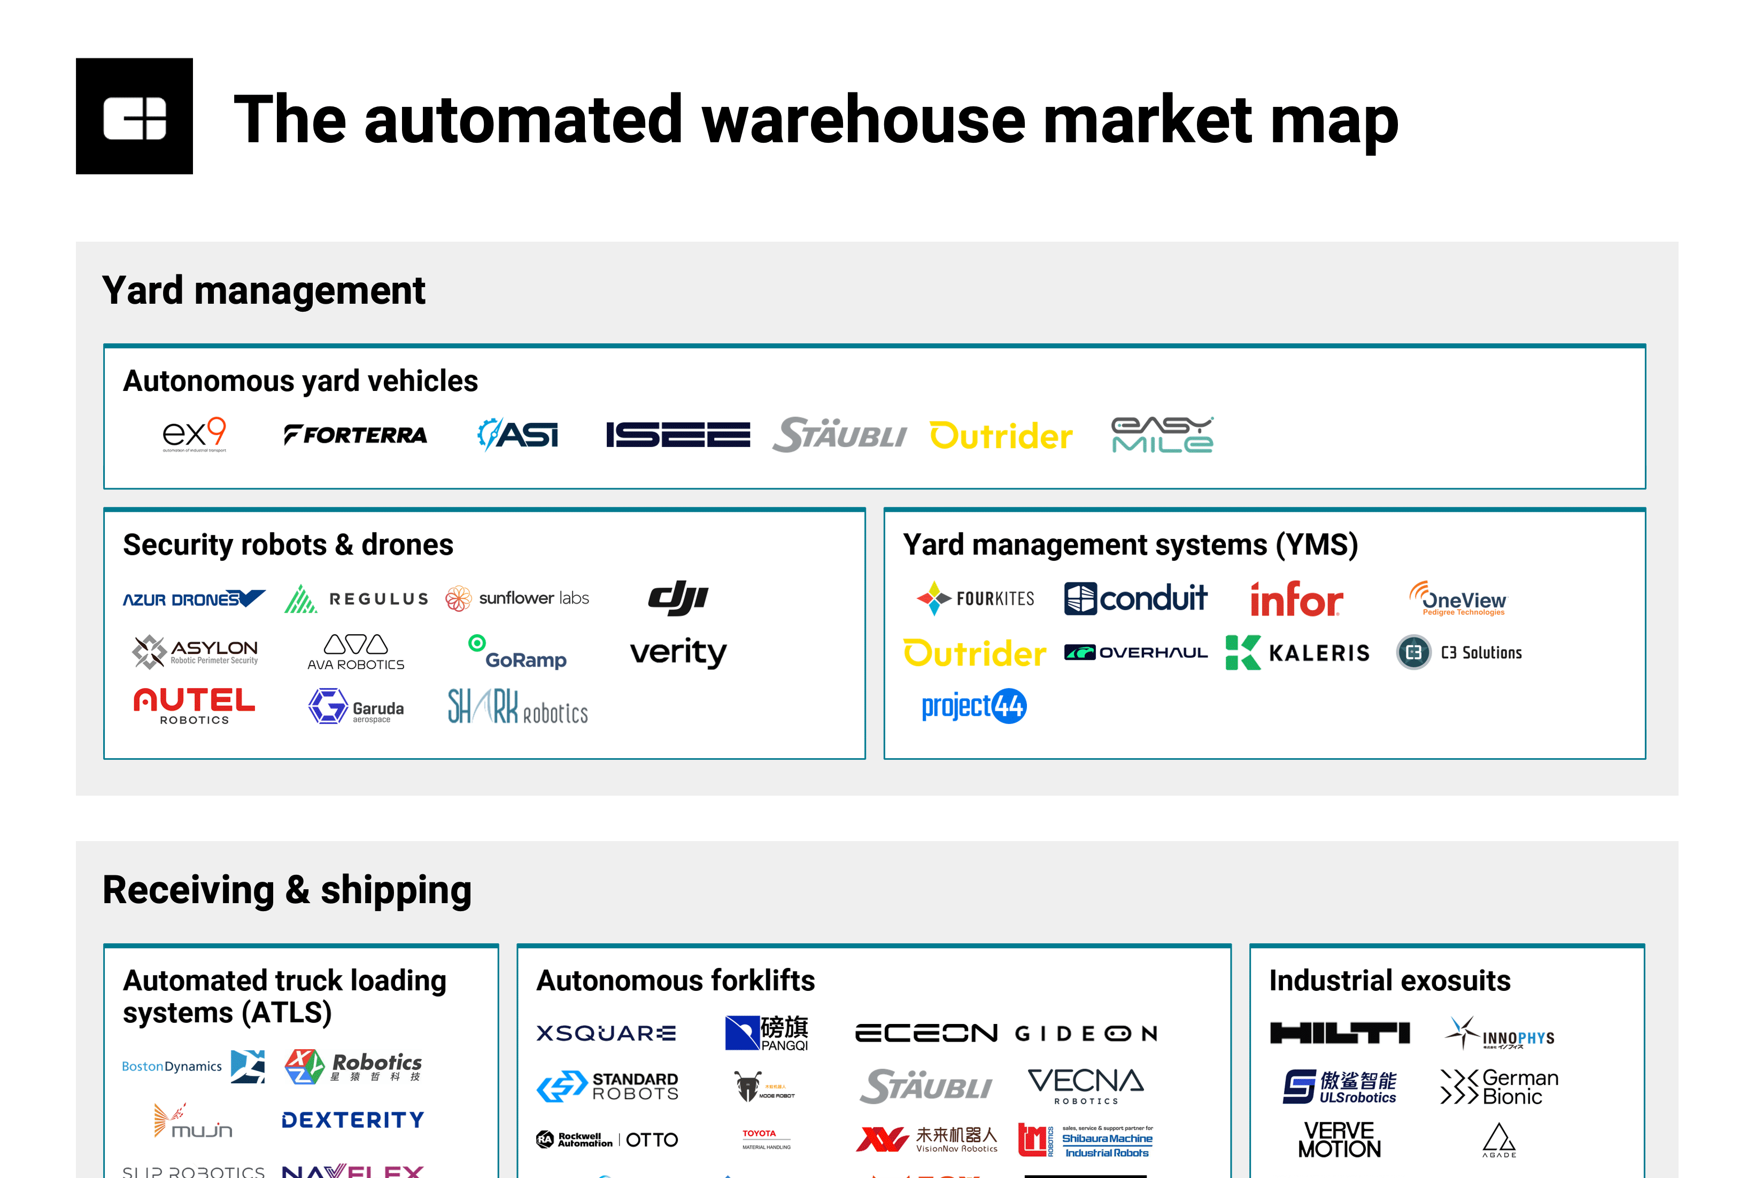1747x1178 pixels.
Task: Open the Overhaul logo
Action: (x=1135, y=652)
